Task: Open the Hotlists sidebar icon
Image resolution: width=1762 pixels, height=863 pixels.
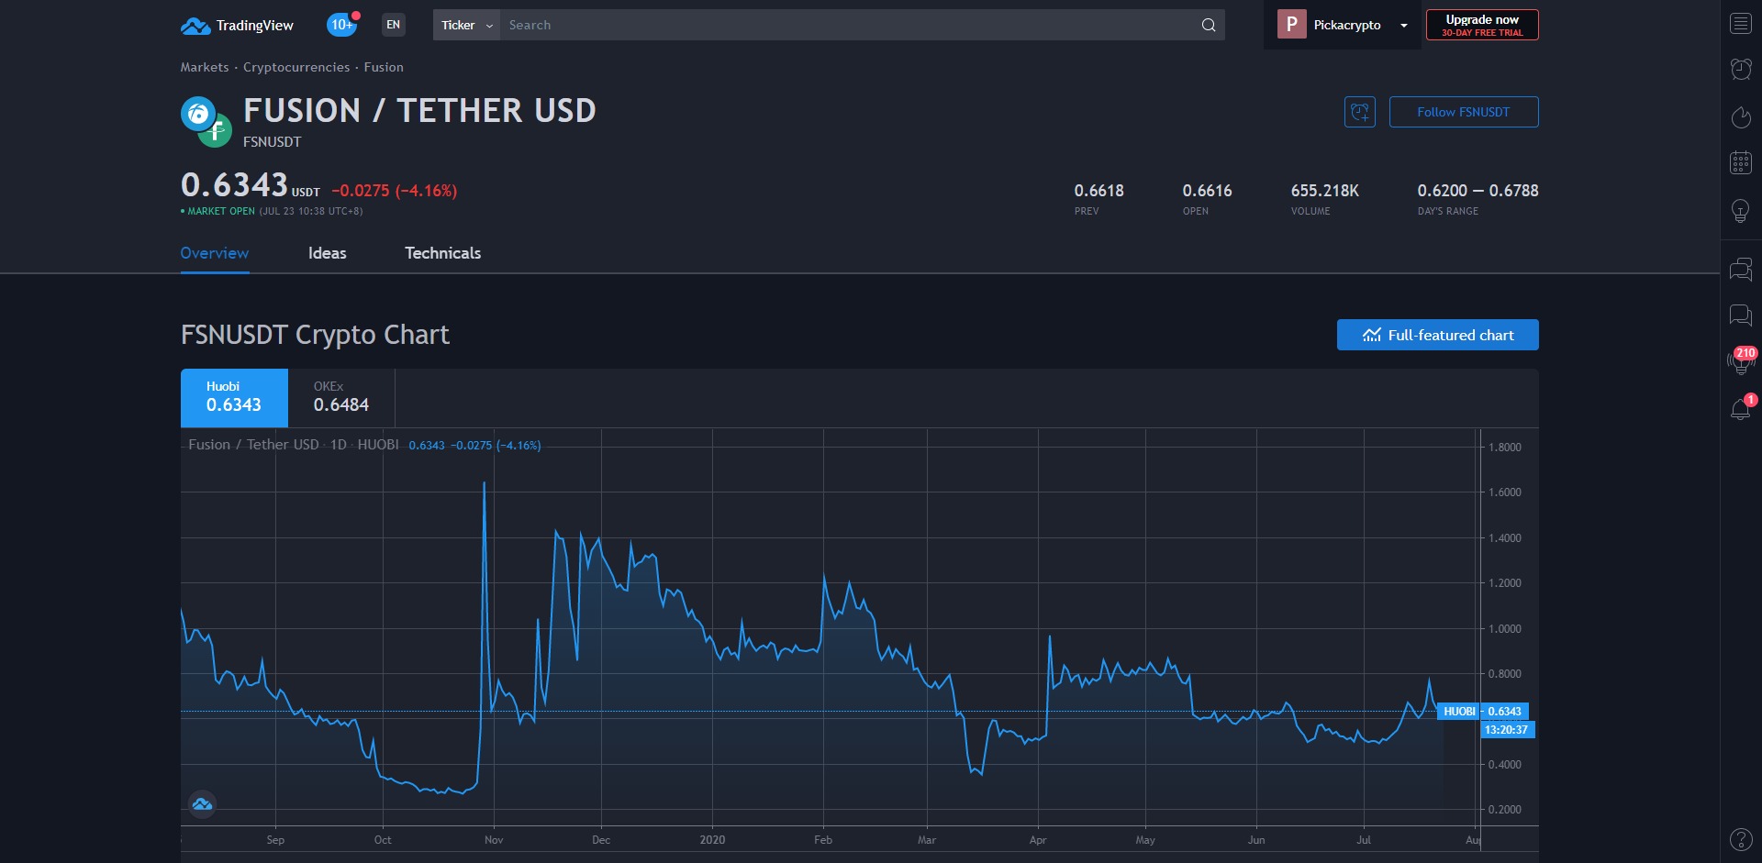Action: [1741, 116]
